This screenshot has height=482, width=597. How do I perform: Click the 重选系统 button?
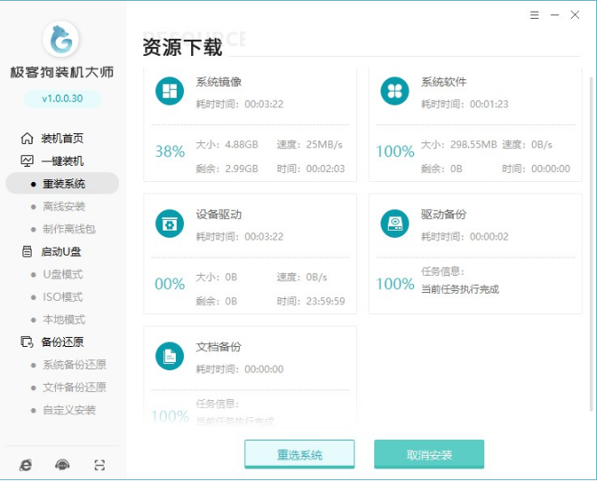pyautogui.click(x=299, y=454)
